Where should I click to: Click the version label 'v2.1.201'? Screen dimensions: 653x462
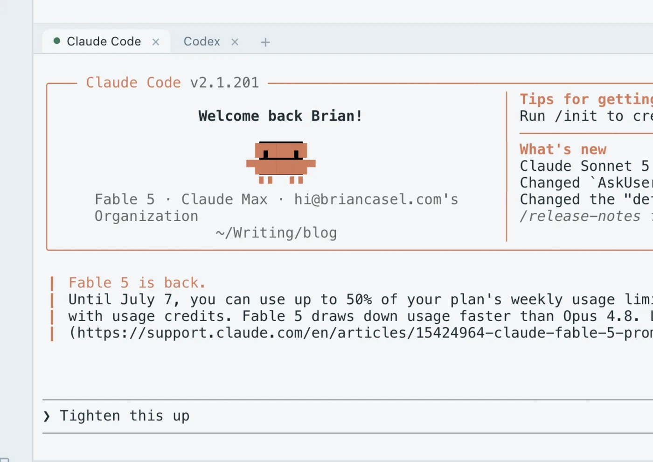pyautogui.click(x=224, y=83)
